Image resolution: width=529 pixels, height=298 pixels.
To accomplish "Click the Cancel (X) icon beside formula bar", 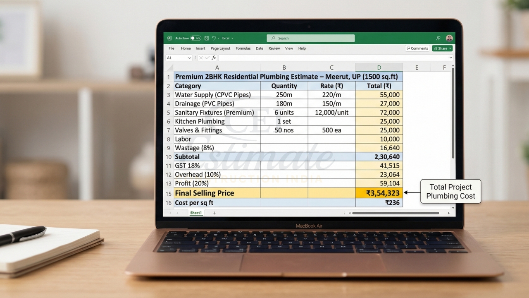I will pos(201,58).
